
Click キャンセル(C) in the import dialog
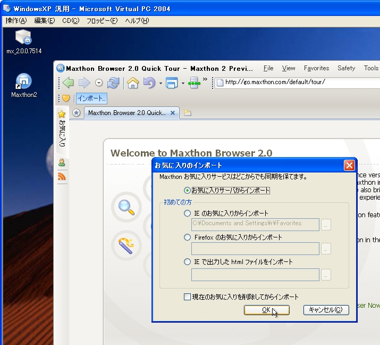pyautogui.click(x=326, y=310)
